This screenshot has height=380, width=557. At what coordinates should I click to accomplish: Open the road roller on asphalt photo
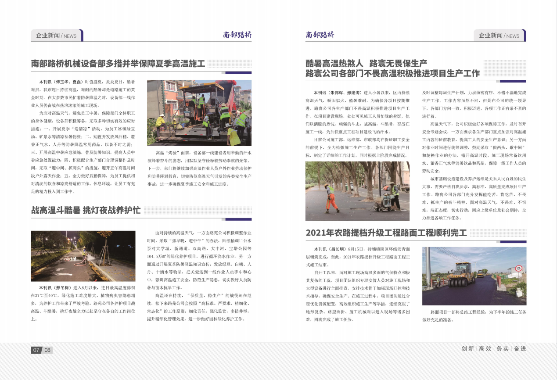(474, 276)
